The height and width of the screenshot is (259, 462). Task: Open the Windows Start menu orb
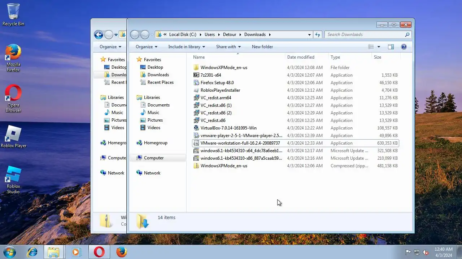tap(10, 252)
